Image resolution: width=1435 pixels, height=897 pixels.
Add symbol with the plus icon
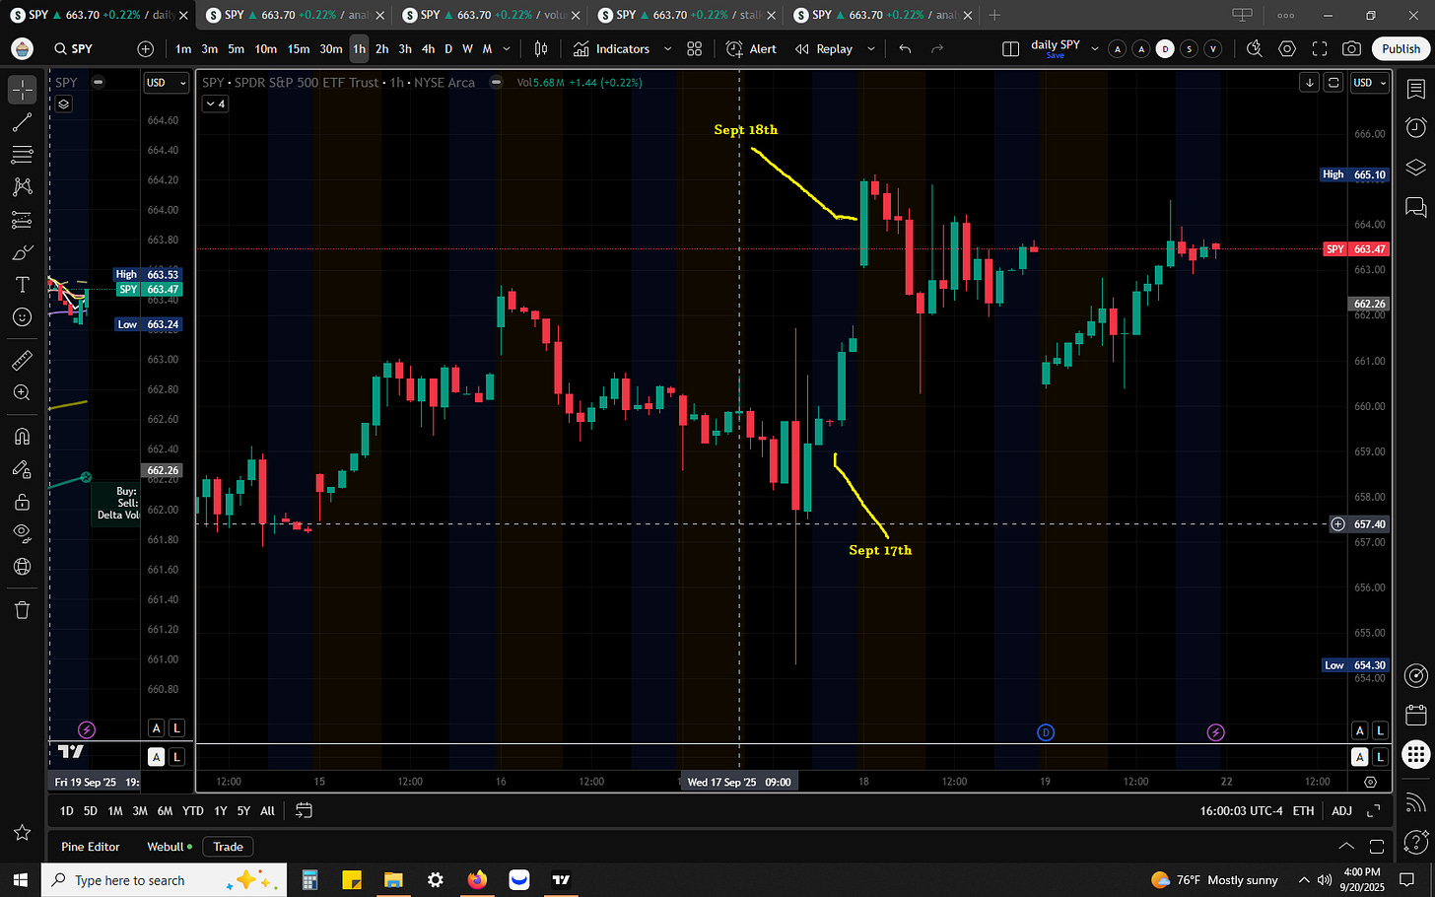coord(146,48)
